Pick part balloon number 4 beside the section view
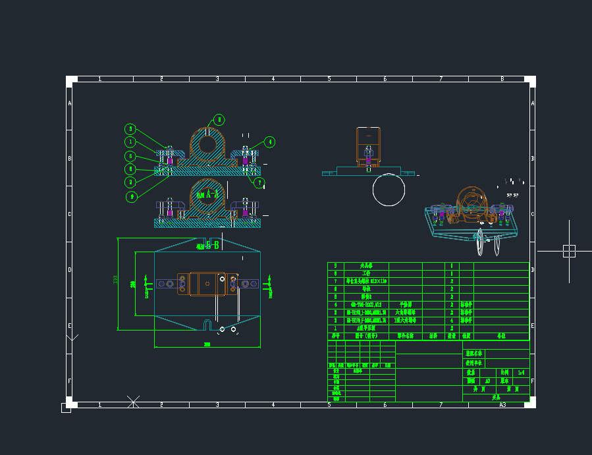592x455 pixels. (269, 142)
